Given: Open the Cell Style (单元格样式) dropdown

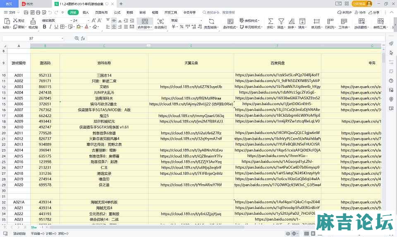Looking at the screenshot, I should [x=251, y=27].
